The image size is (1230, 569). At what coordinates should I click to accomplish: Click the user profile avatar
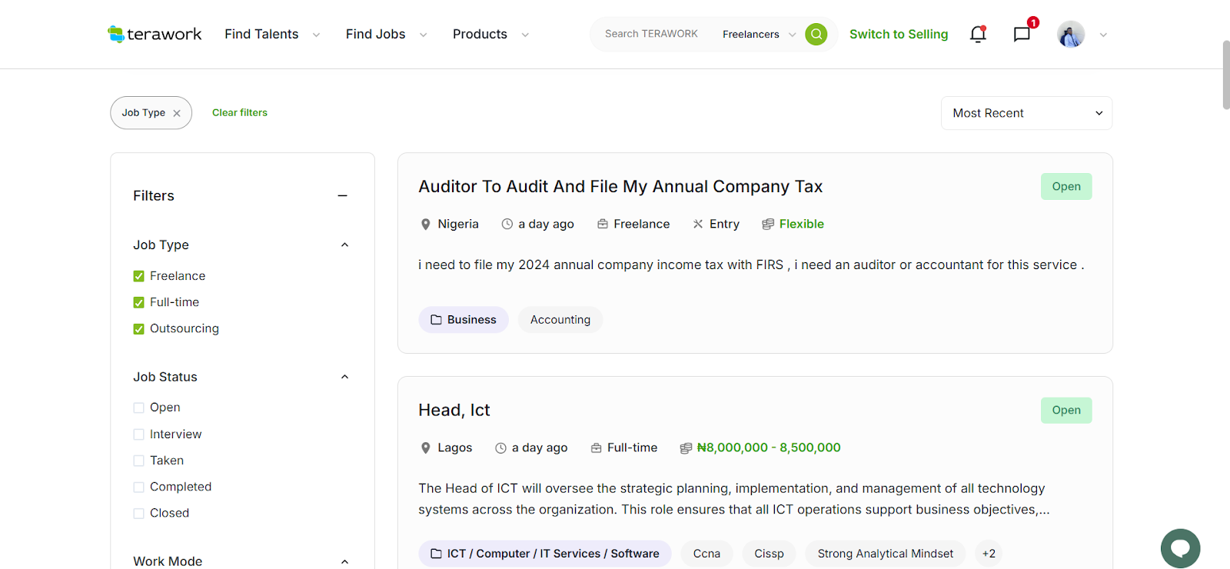coord(1070,35)
